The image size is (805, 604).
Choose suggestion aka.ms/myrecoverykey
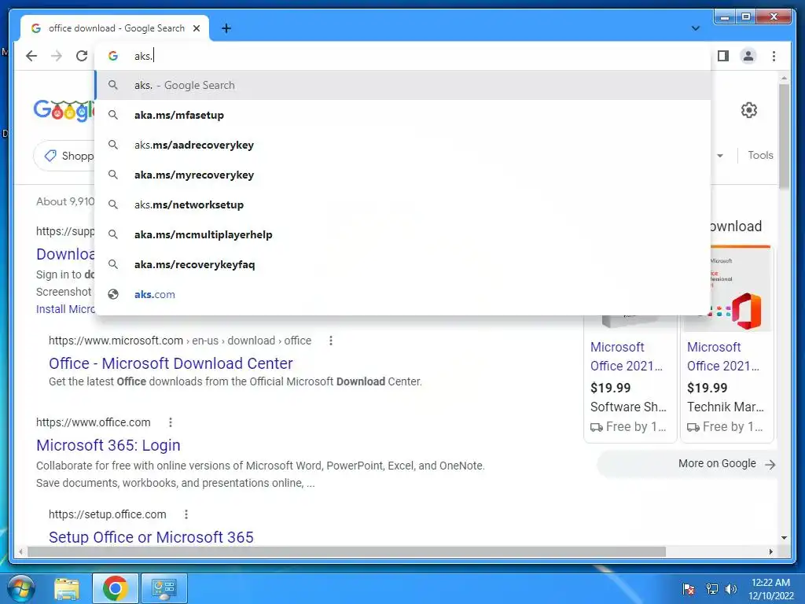click(x=403, y=175)
